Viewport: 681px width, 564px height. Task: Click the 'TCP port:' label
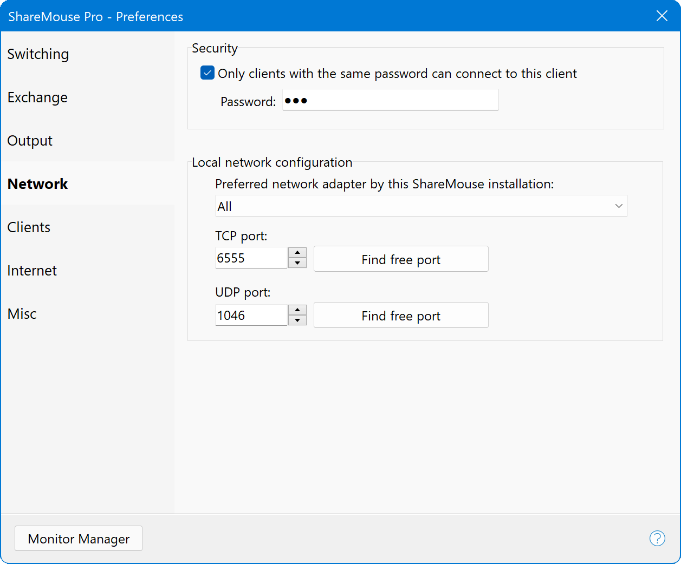pos(241,237)
